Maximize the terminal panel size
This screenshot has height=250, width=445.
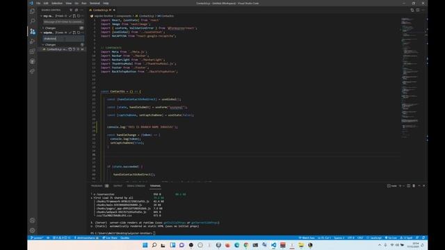coord(419,185)
